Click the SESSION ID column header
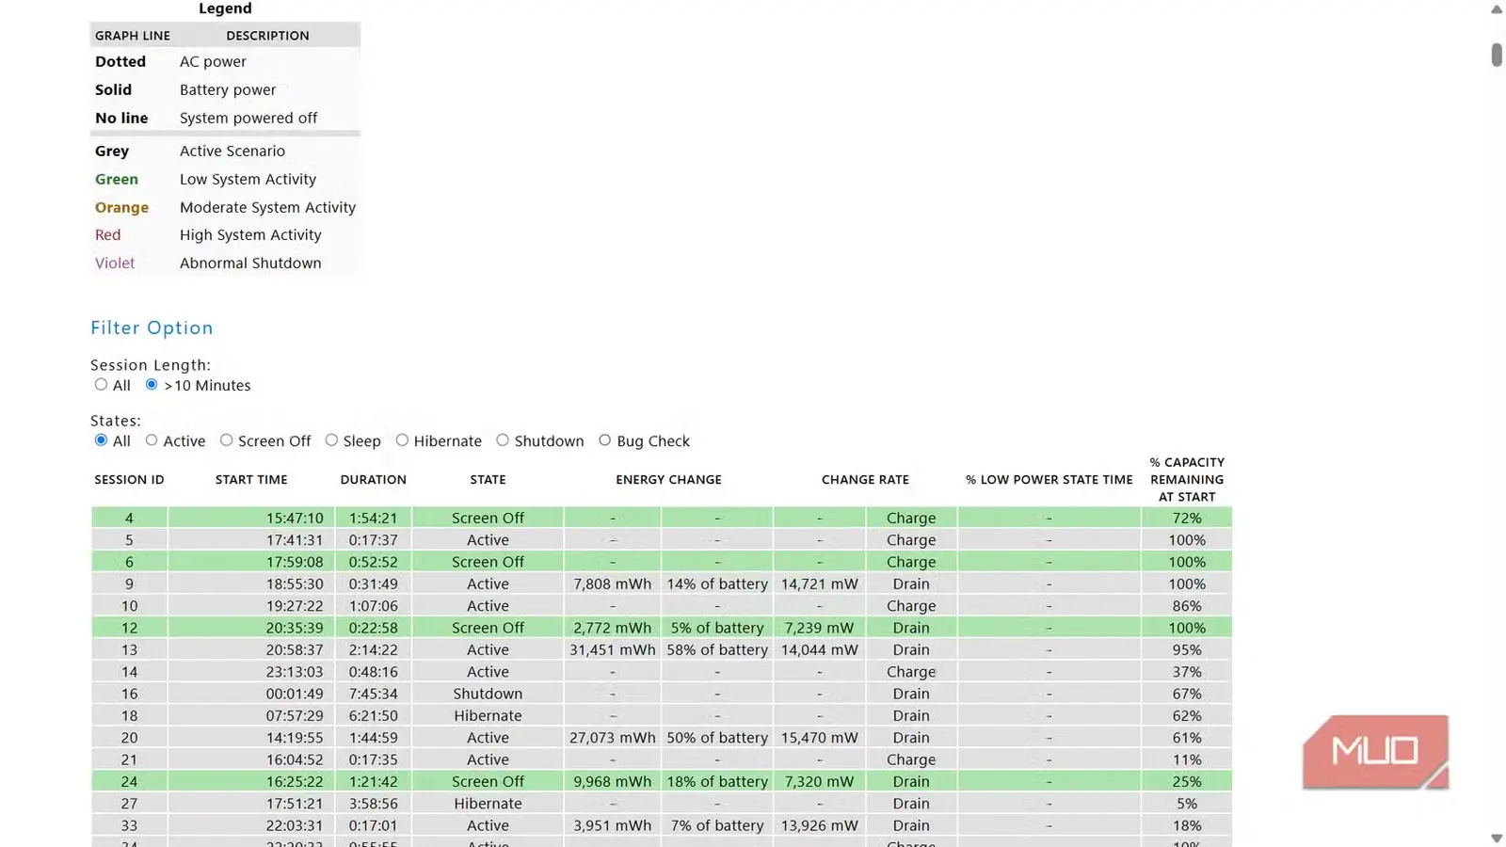This screenshot has width=1506, height=847. 129,480
